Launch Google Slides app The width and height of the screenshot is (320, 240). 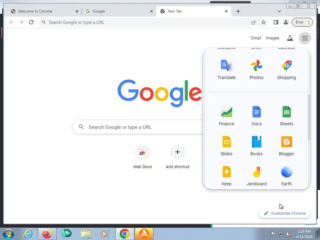pos(227,146)
